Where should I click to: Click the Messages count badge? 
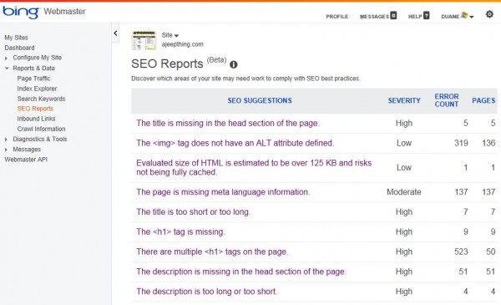tap(393, 15)
